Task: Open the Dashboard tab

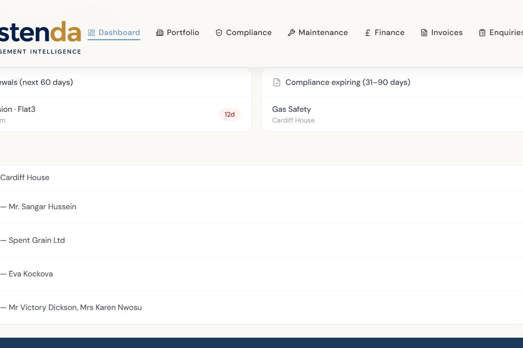Action: [x=114, y=33]
